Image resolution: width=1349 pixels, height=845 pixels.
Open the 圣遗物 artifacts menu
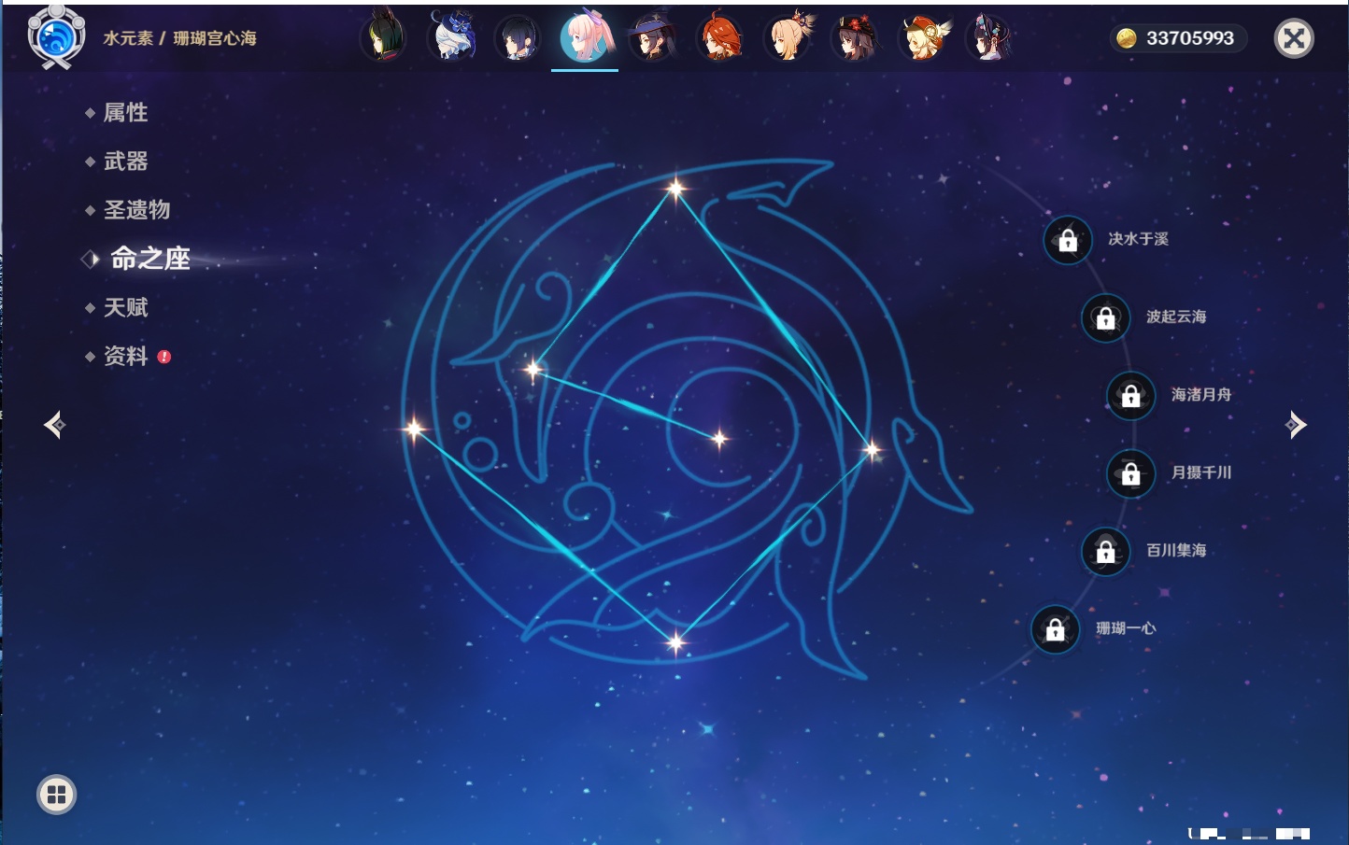136,210
